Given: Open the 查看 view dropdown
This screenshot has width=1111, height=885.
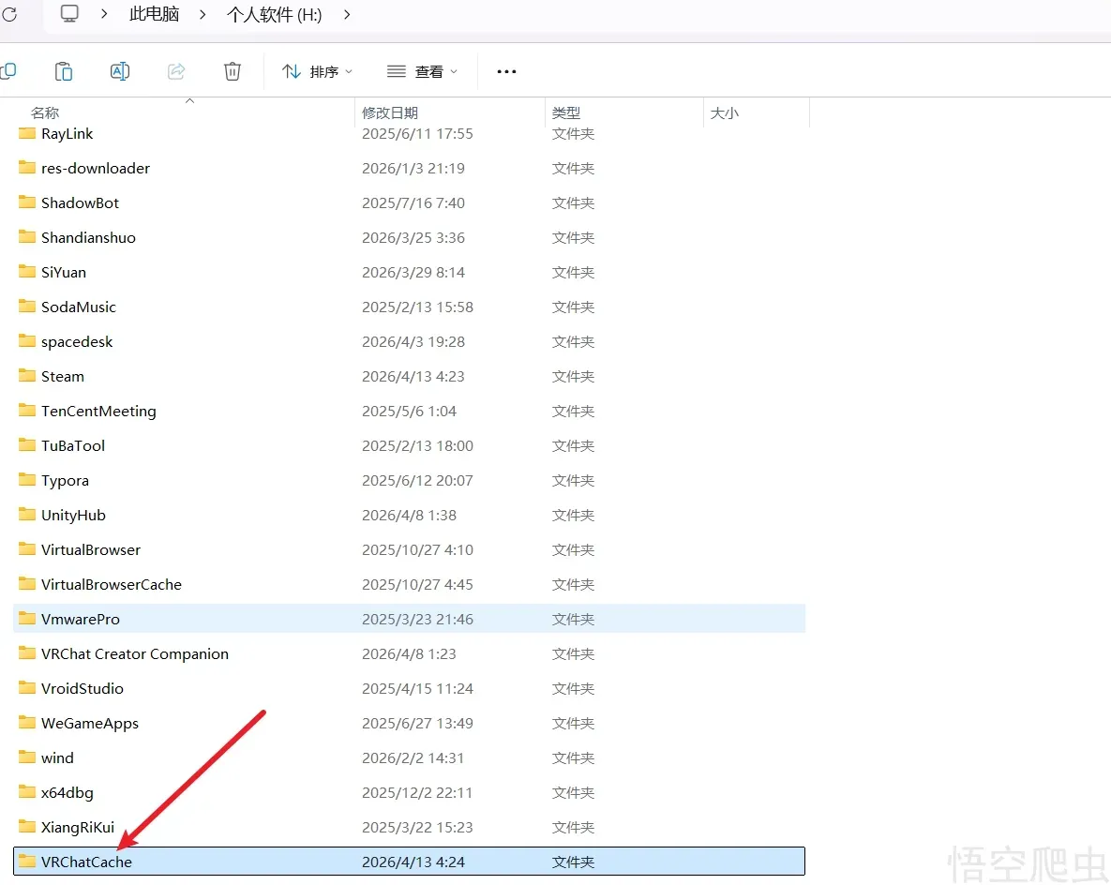Looking at the screenshot, I should click(x=423, y=71).
